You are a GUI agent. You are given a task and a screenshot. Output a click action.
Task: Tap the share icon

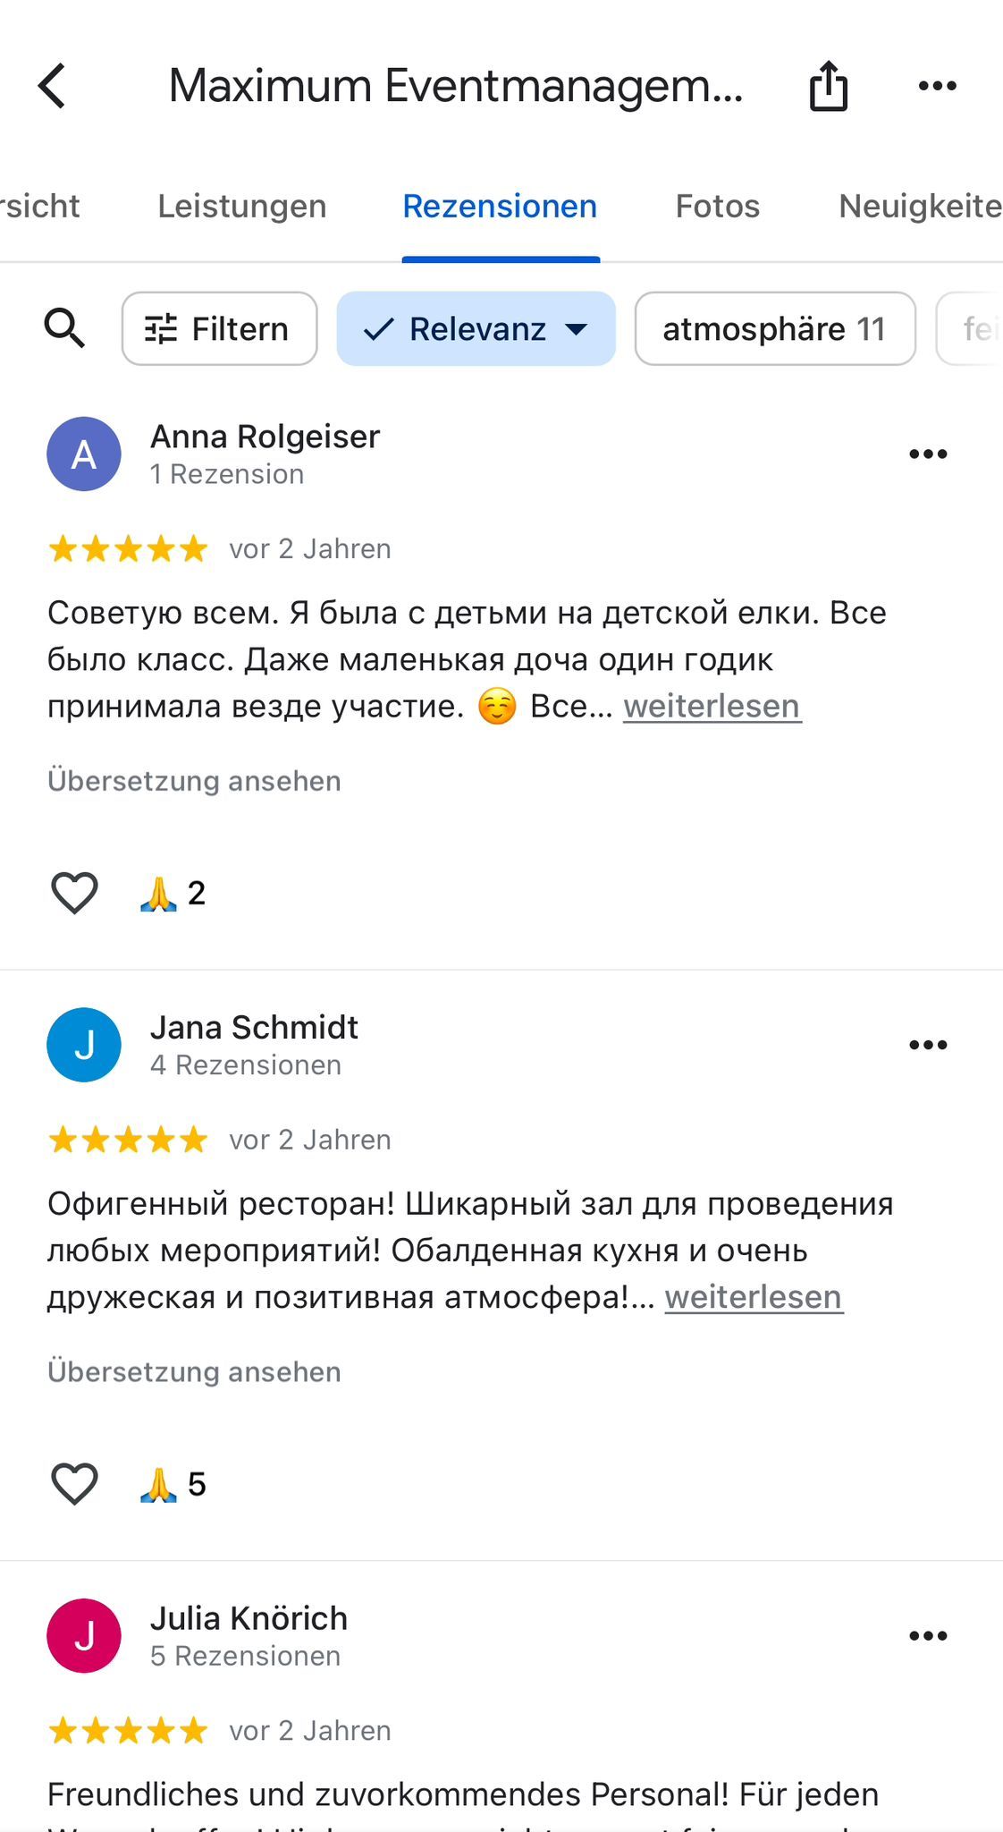pos(828,86)
